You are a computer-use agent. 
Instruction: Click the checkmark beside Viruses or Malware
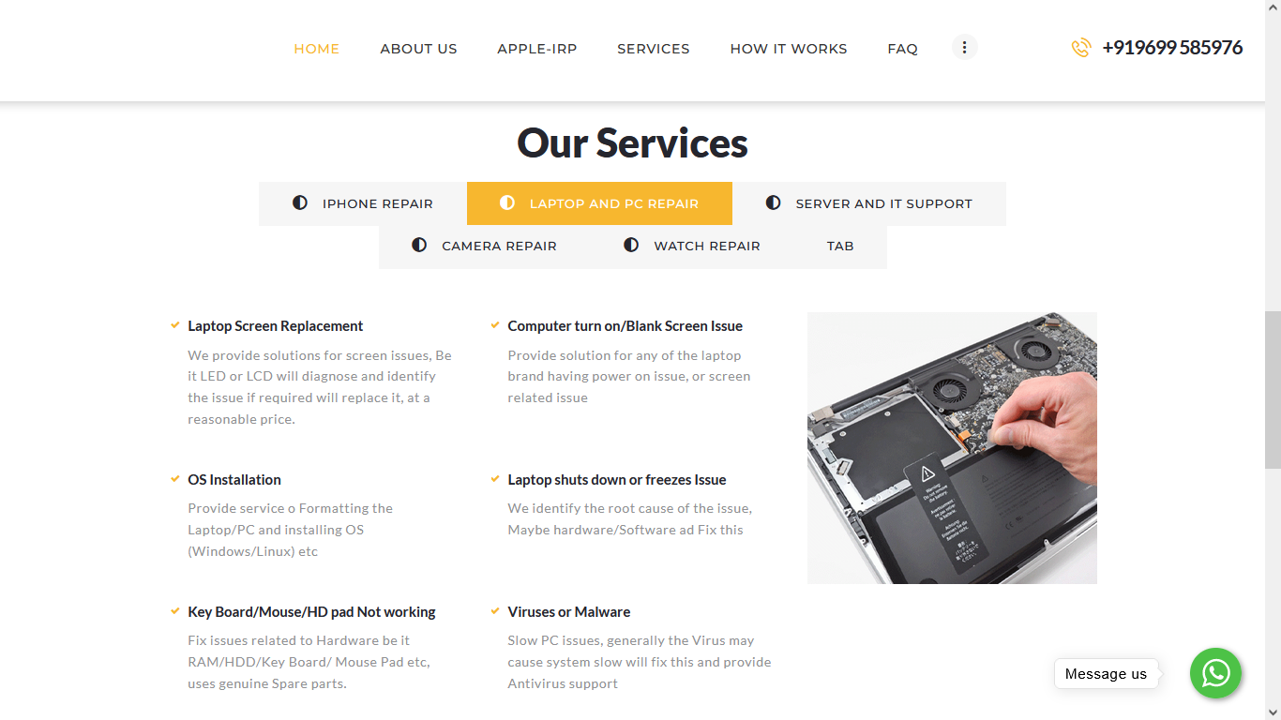(x=495, y=611)
